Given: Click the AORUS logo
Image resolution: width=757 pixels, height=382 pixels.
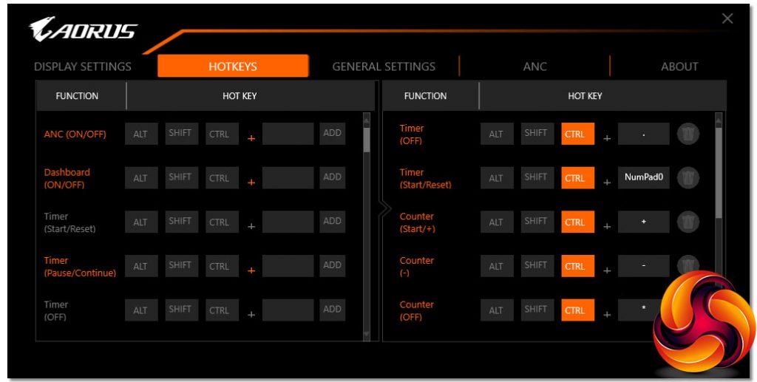Looking at the screenshot, I should tap(83, 29).
